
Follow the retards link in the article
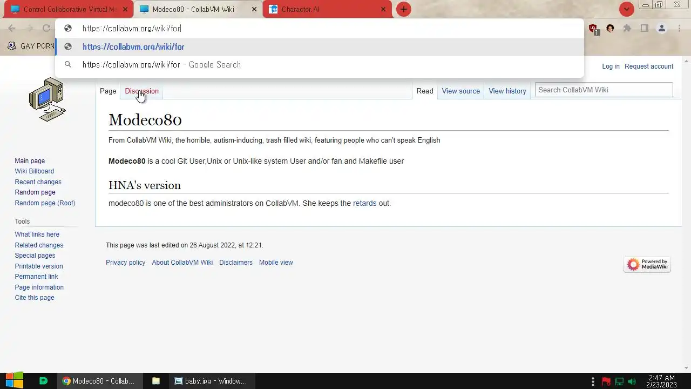point(364,203)
